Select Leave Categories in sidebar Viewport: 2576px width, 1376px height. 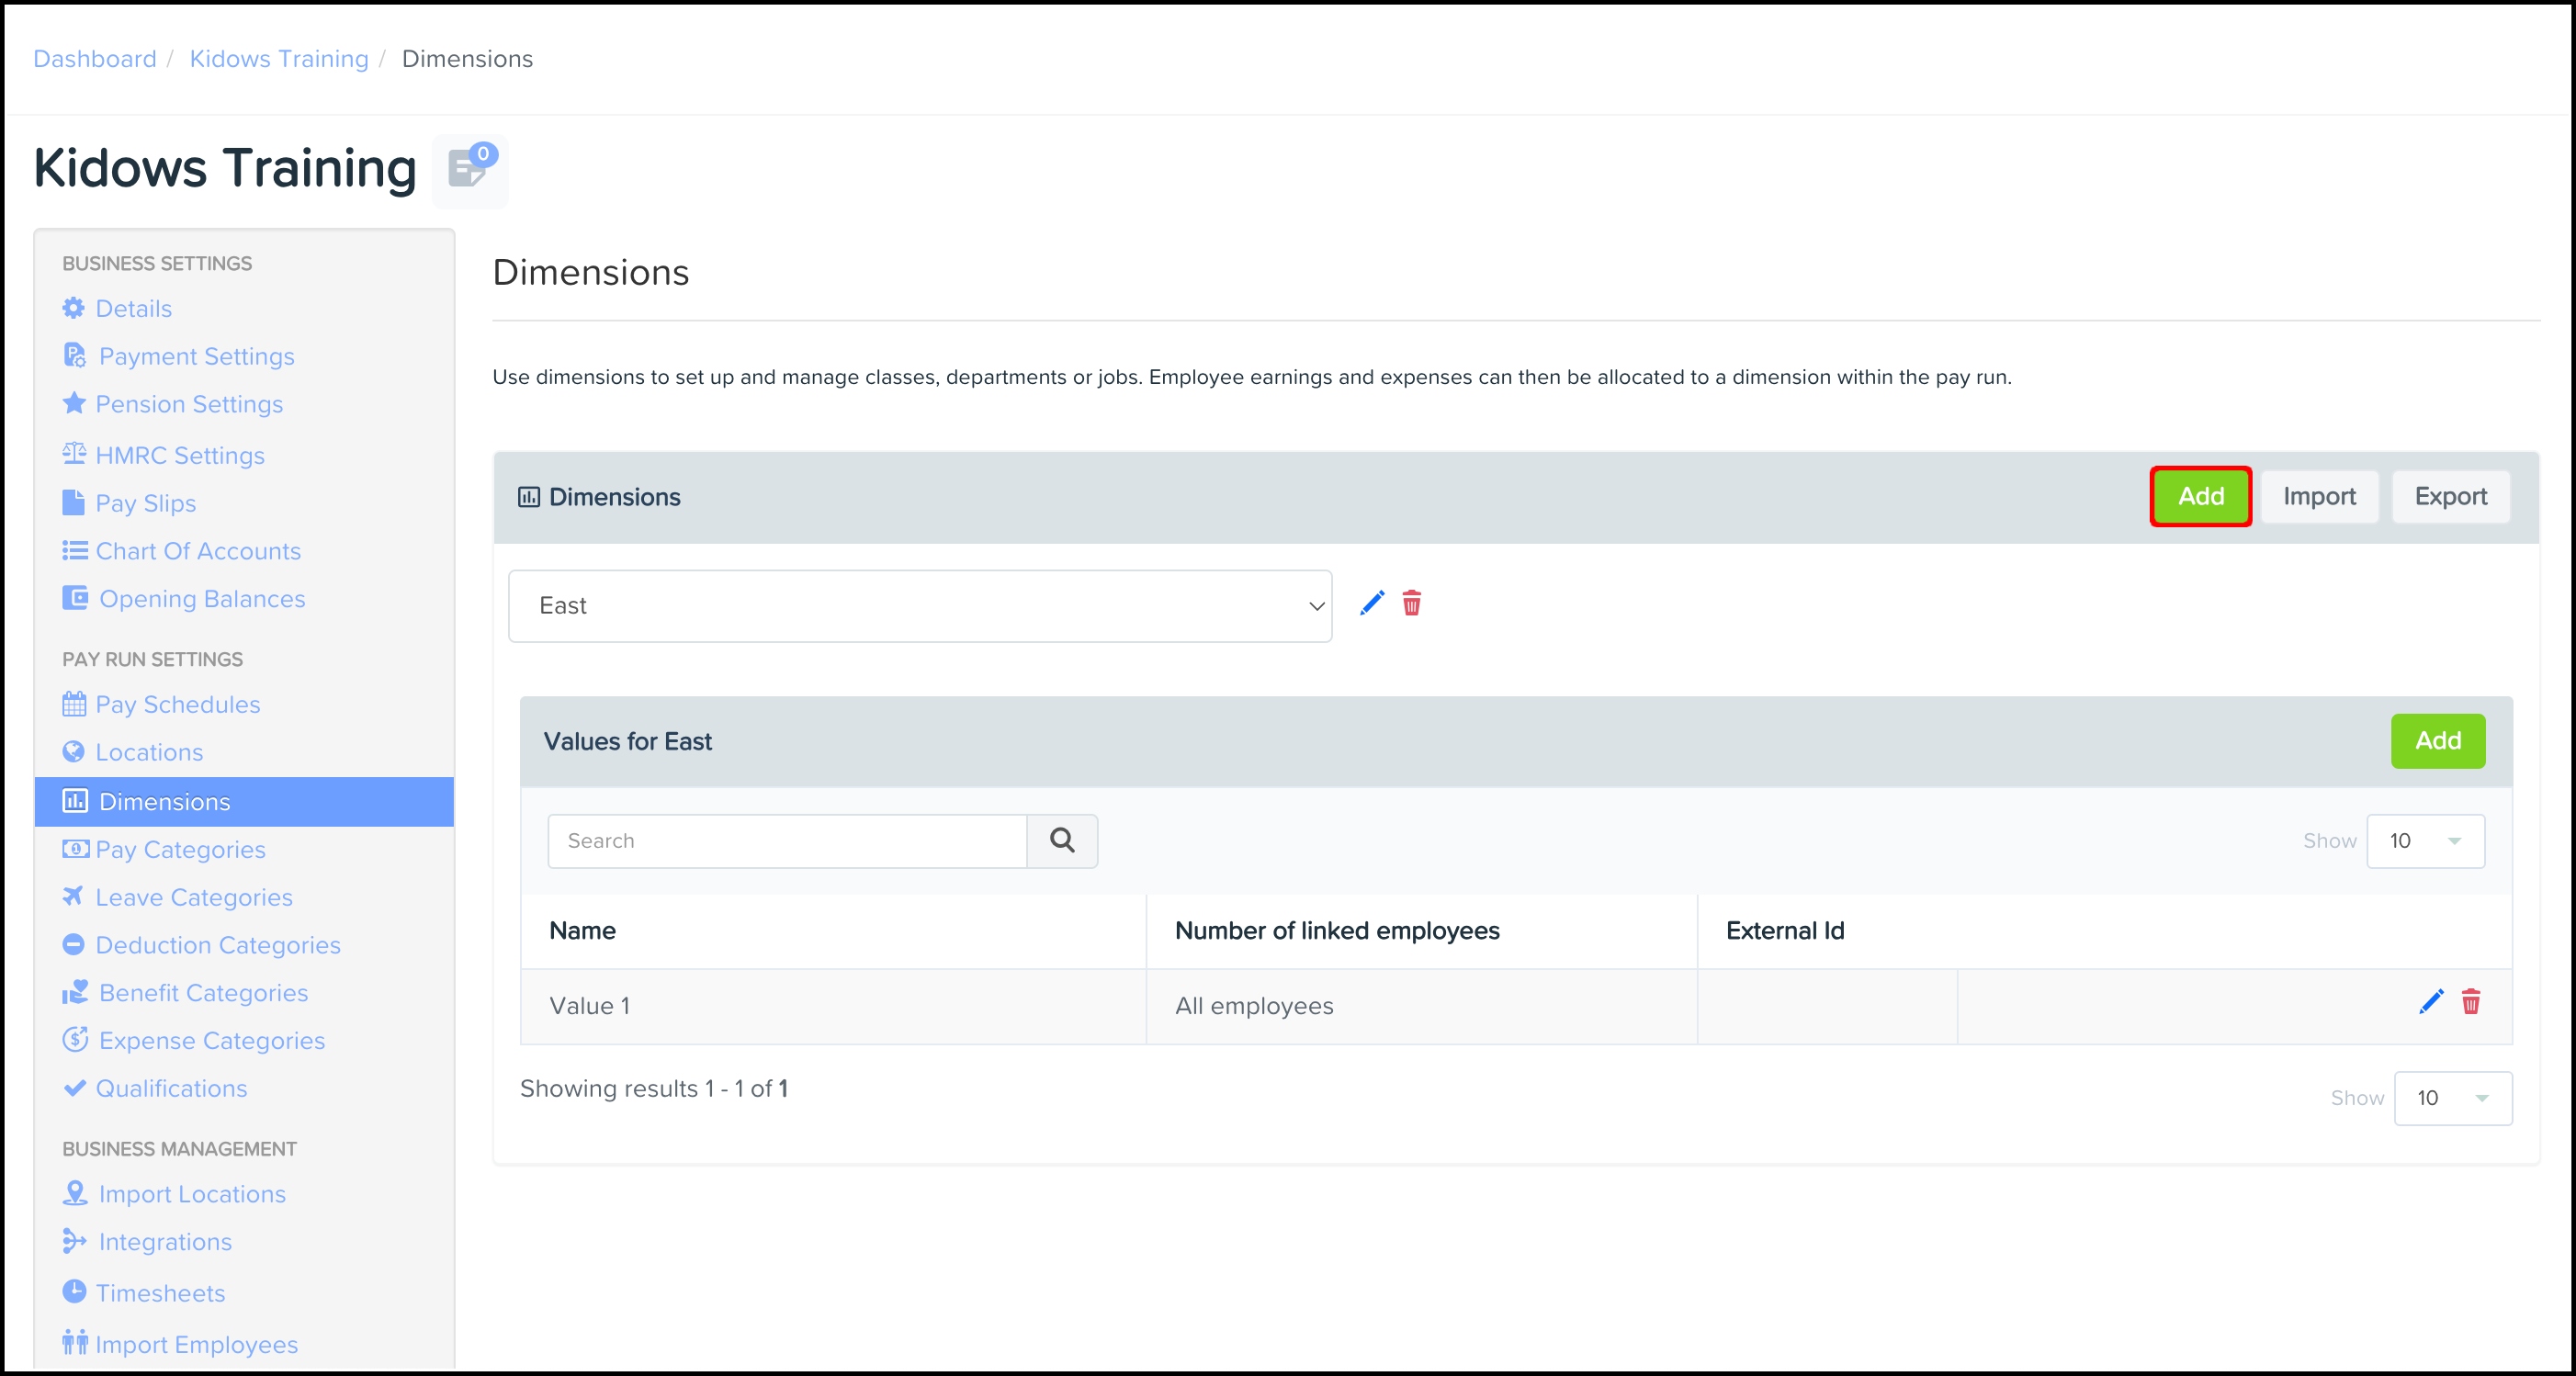193,898
